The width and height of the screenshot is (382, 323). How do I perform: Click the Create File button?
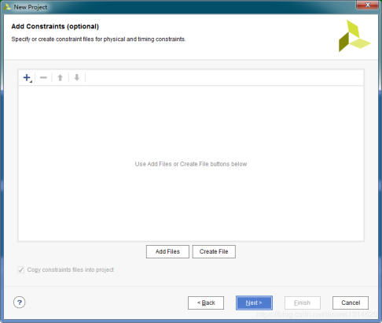click(214, 251)
